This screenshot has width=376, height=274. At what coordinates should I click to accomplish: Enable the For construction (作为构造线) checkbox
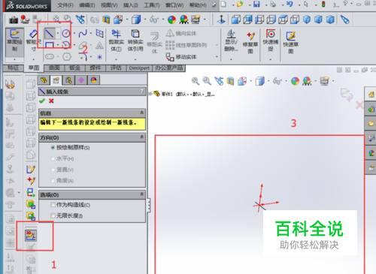coord(53,205)
